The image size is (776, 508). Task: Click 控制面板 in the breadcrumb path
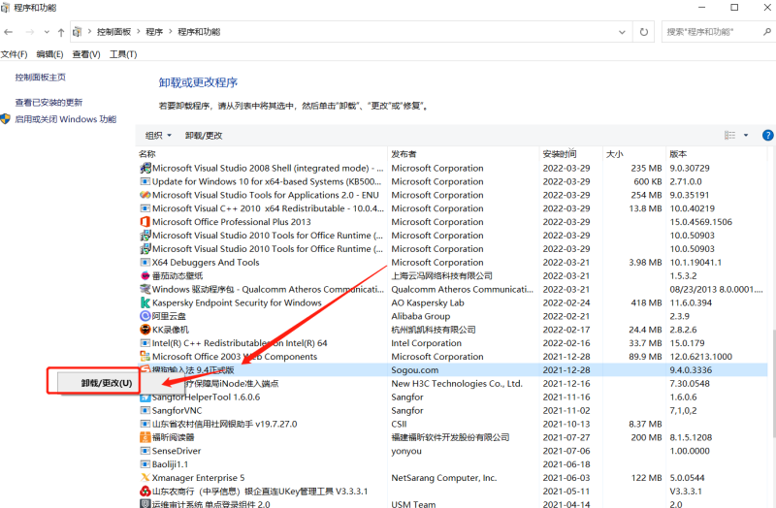[113, 32]
